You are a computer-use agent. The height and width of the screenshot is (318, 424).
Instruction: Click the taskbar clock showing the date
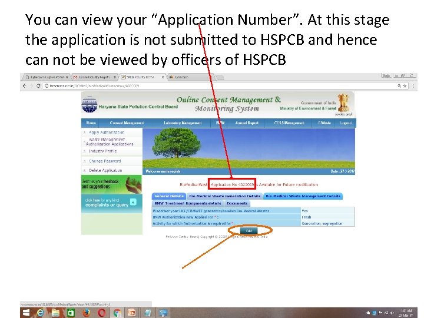406,313
